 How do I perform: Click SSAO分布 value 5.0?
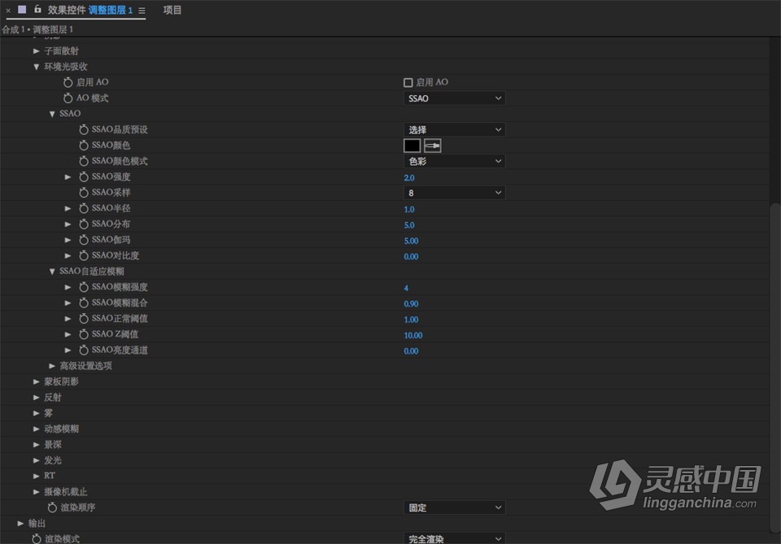(x=409, y=225)
